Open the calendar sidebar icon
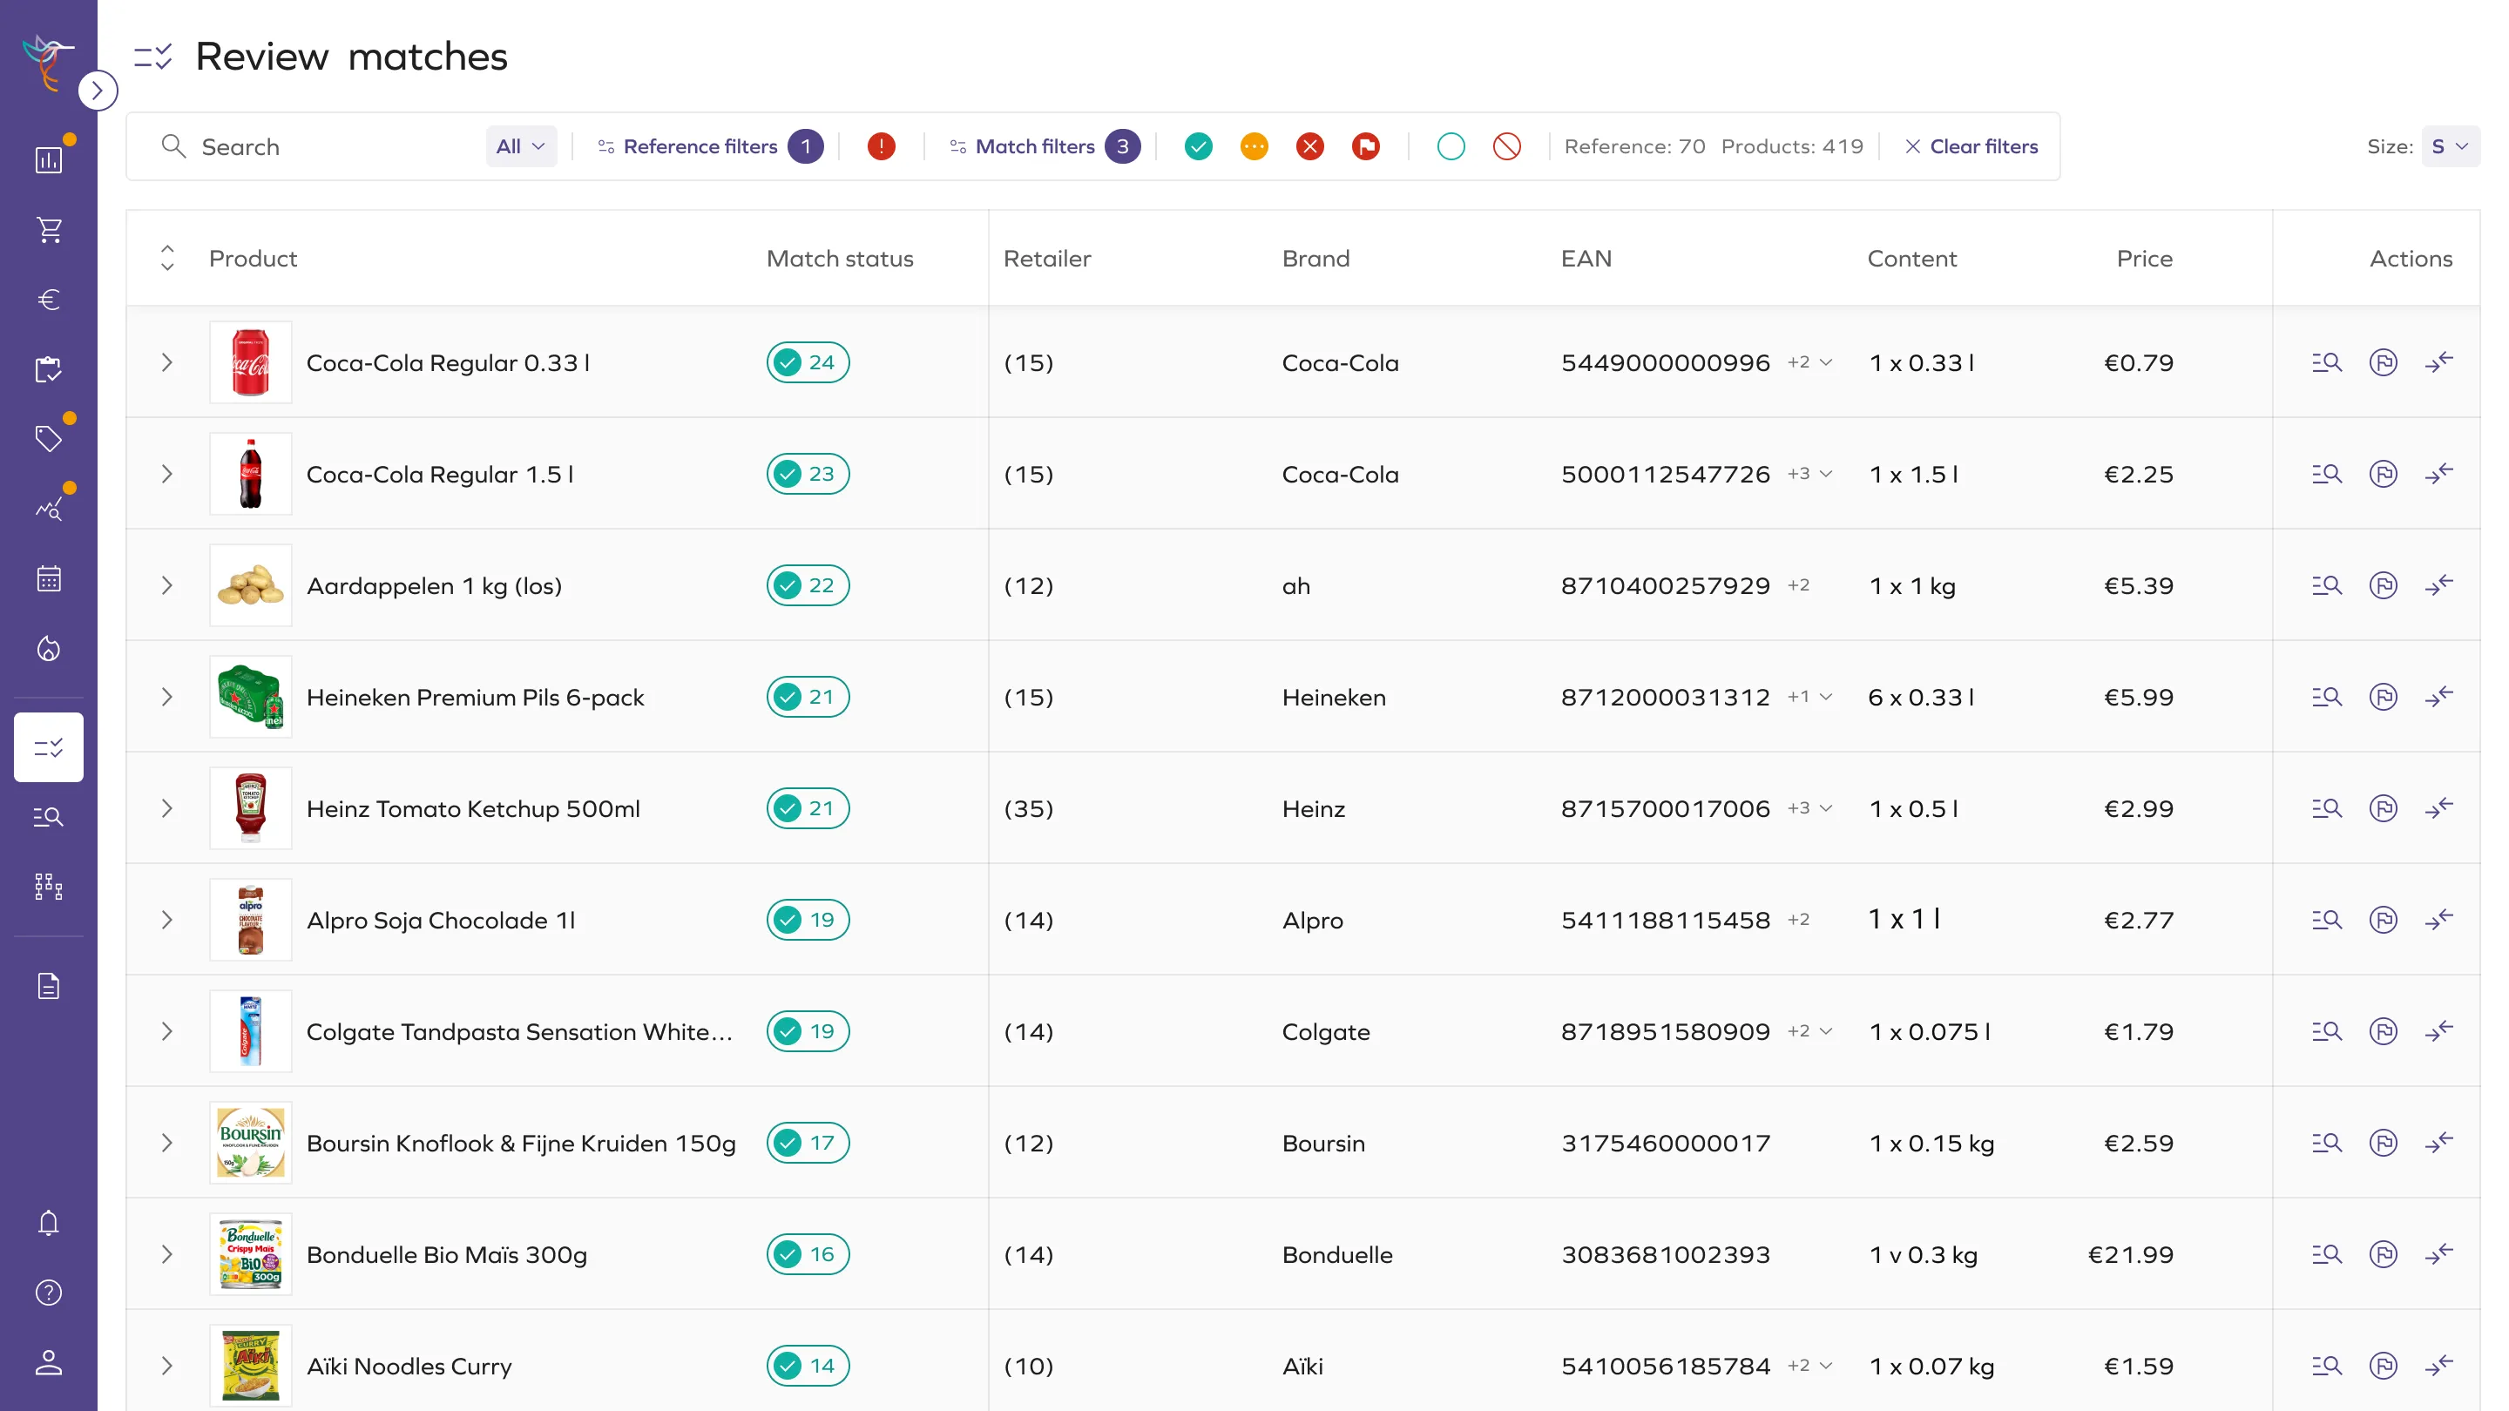The width and height of the screenshot is (2509, 1411). tap(49, 579)
